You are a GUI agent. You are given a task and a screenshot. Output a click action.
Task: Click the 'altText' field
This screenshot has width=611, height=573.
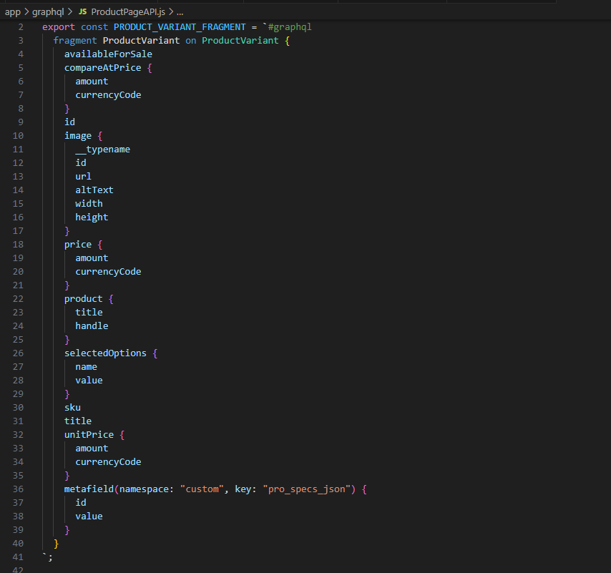pos(94,190)
